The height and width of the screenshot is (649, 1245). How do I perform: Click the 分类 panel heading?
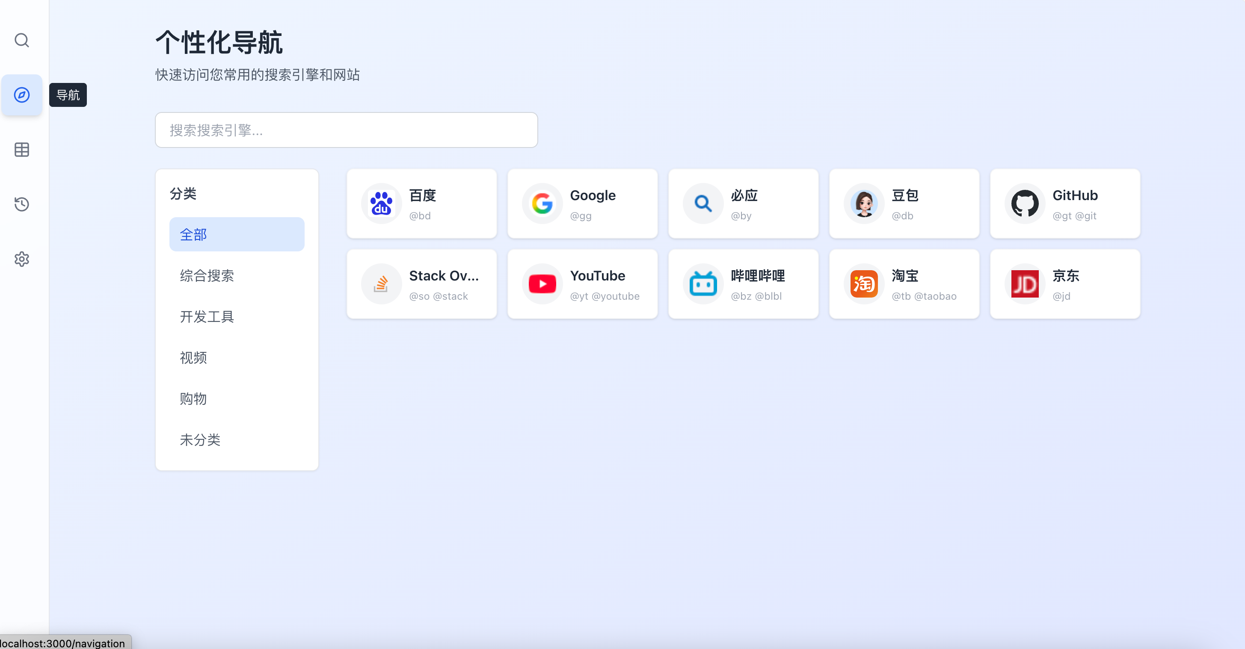pos(183,194)
